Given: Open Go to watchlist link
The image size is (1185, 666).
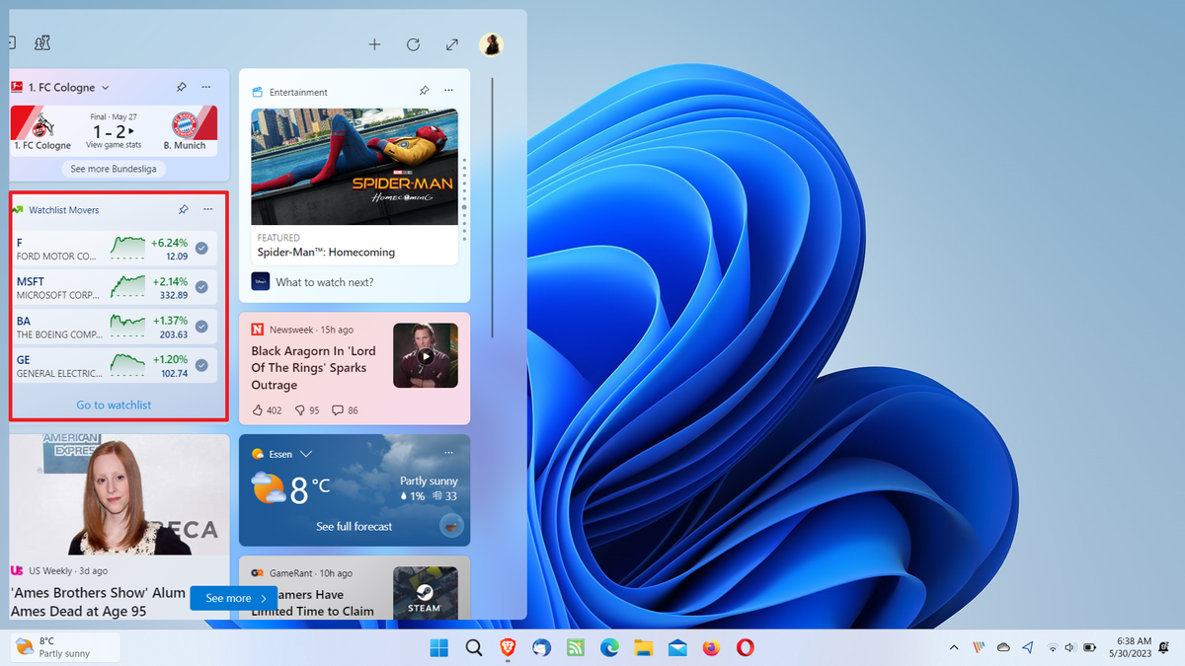Looking at the screenshot, I should pos(113,405).
